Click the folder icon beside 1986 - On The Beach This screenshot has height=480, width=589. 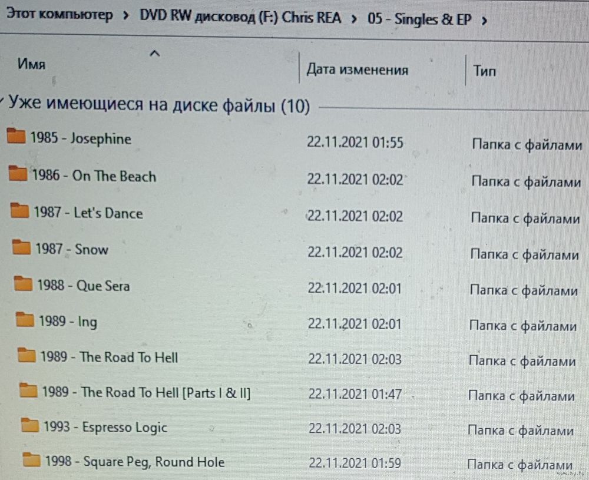(18, 173)
